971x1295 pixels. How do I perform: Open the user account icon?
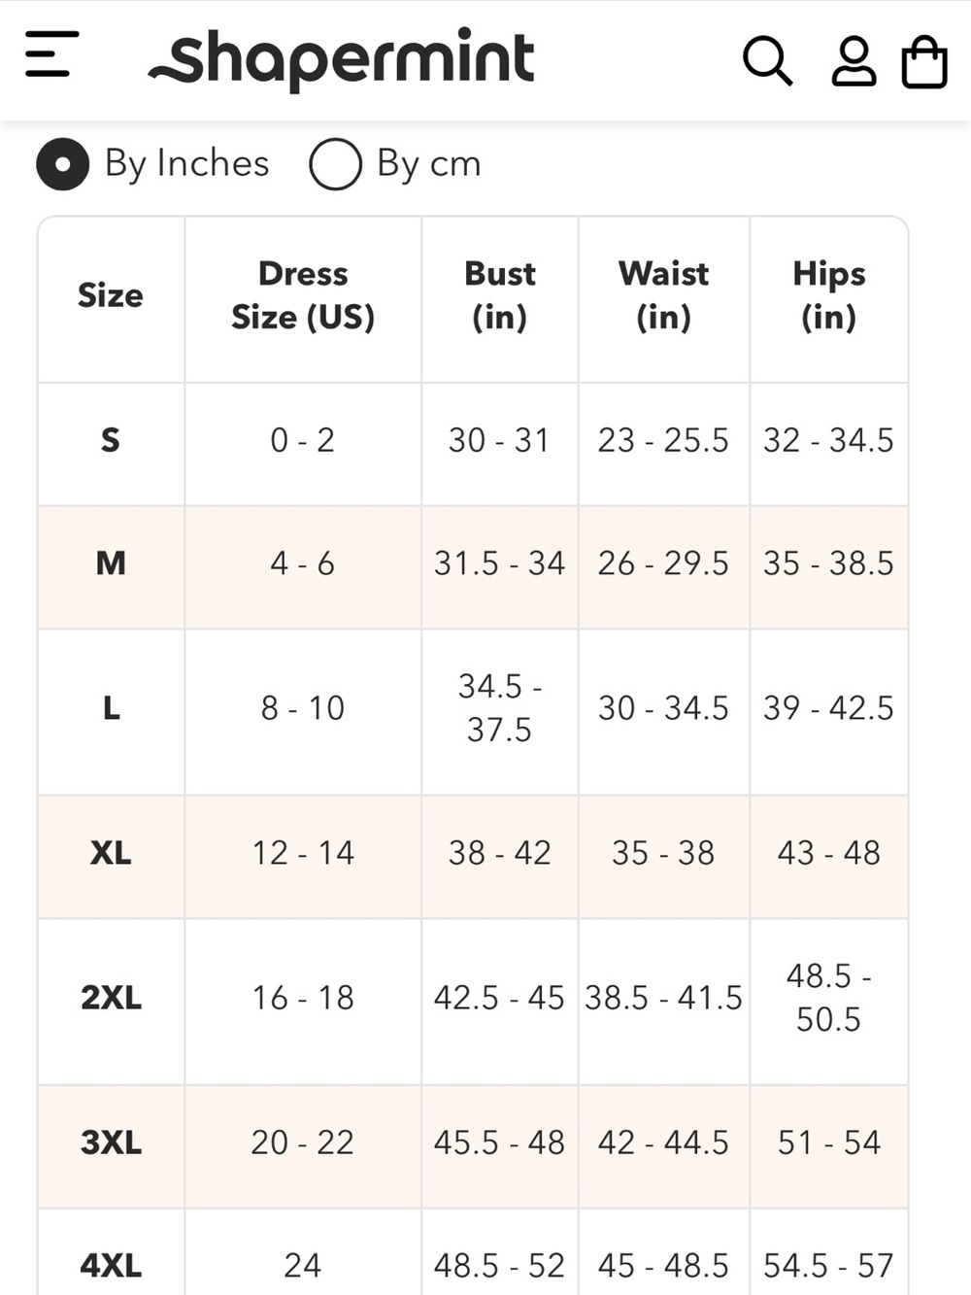(x=854, y=61)
